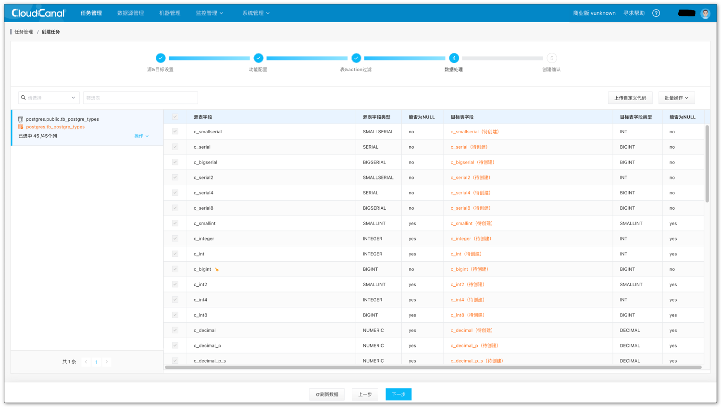The height and width of the screenshot is (407, 721).
Task: Open help via the question mark icon
Action: [656, 13]
